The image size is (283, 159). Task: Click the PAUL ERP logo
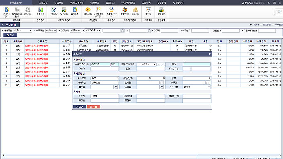click(x=16, y=3)
